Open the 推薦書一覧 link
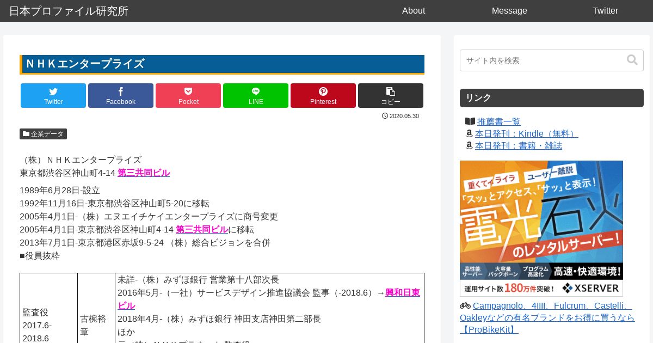 [499, 122]
